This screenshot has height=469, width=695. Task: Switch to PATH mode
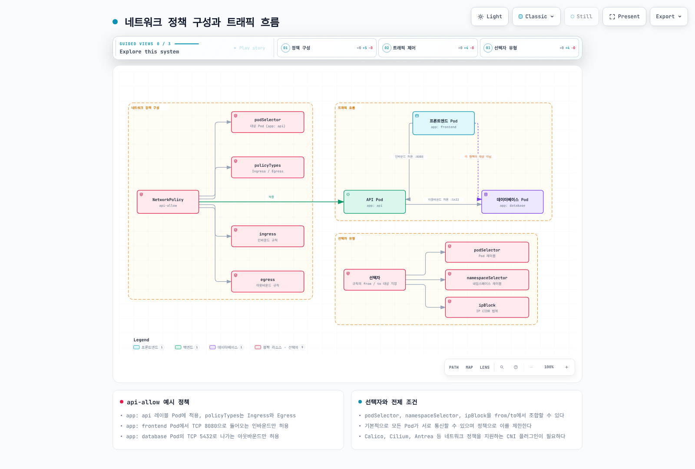tap(454, 367)
